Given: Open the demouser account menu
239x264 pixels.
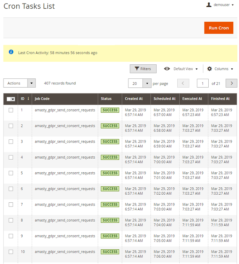Looking at the screenshot, I should pos(223,5).
